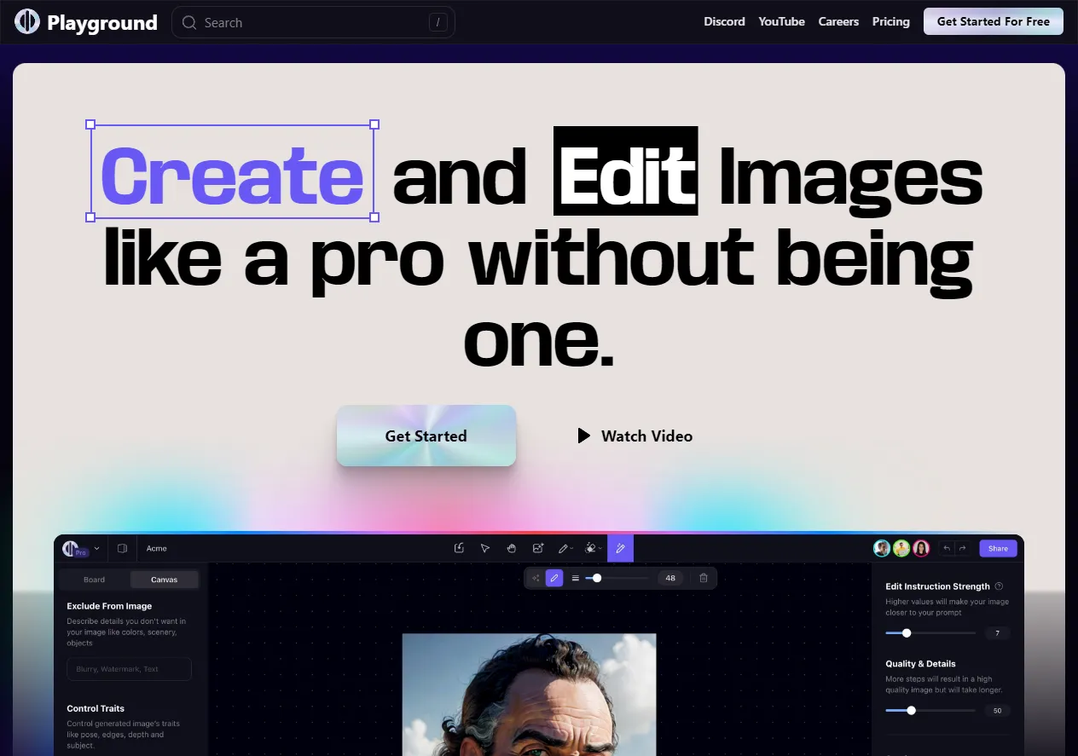Select the pointer arrow tool
1078x756 pixels.
coord(484,548)
